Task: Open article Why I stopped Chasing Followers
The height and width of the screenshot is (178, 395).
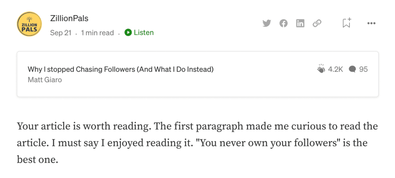Action: coord(121,69)
